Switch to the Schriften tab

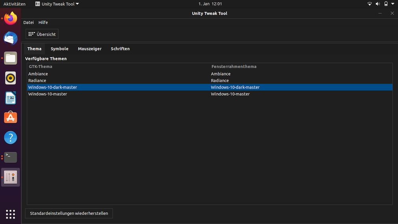click(x=120, y=49)
